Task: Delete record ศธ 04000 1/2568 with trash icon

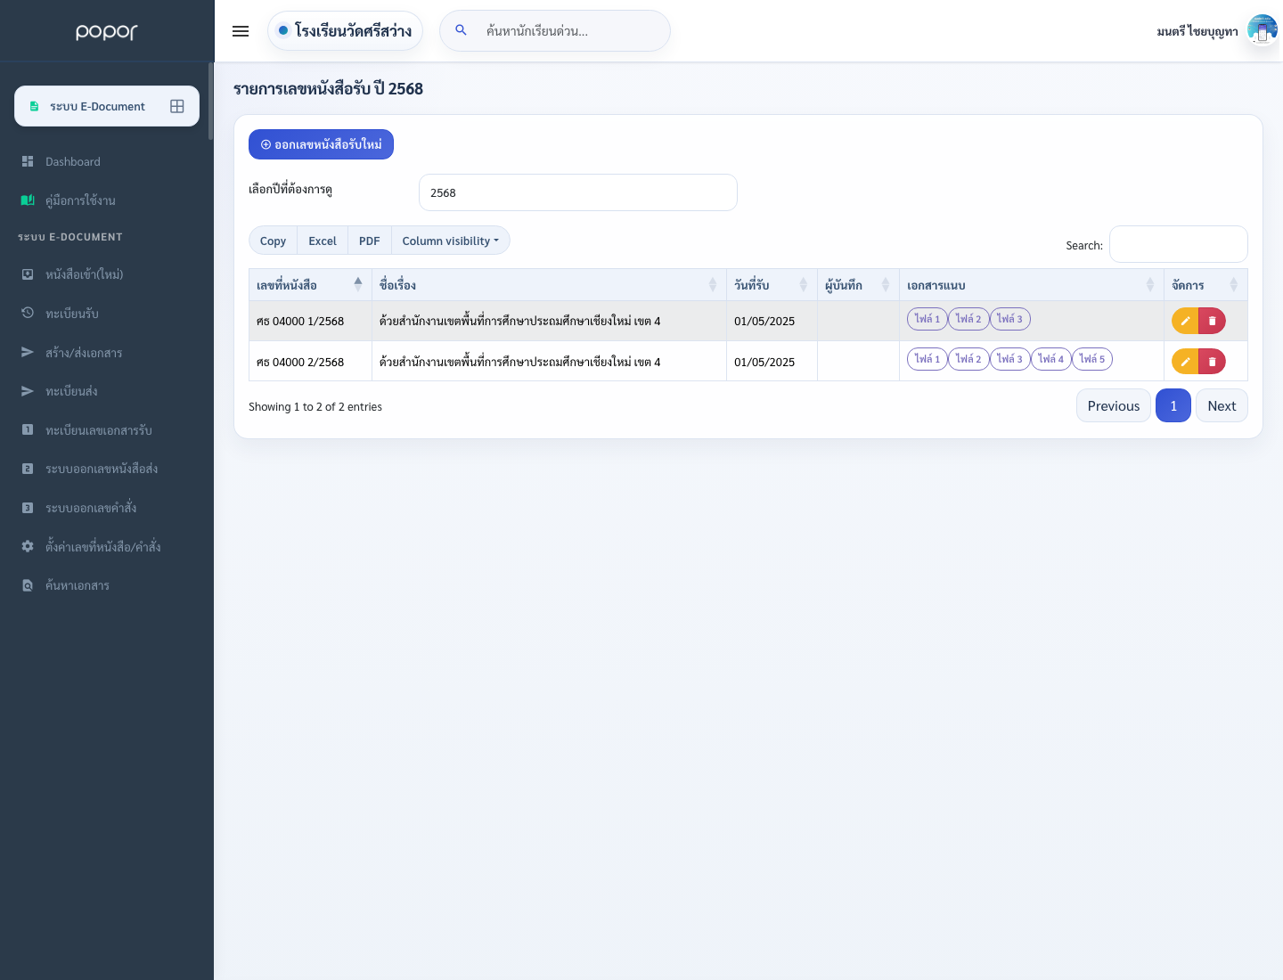Action: tap(1213, 321)
